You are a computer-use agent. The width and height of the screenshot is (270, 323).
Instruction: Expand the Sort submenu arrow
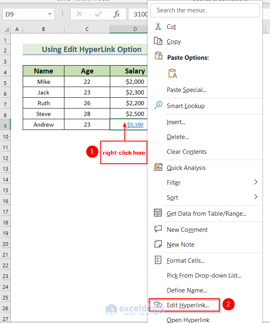256,197
